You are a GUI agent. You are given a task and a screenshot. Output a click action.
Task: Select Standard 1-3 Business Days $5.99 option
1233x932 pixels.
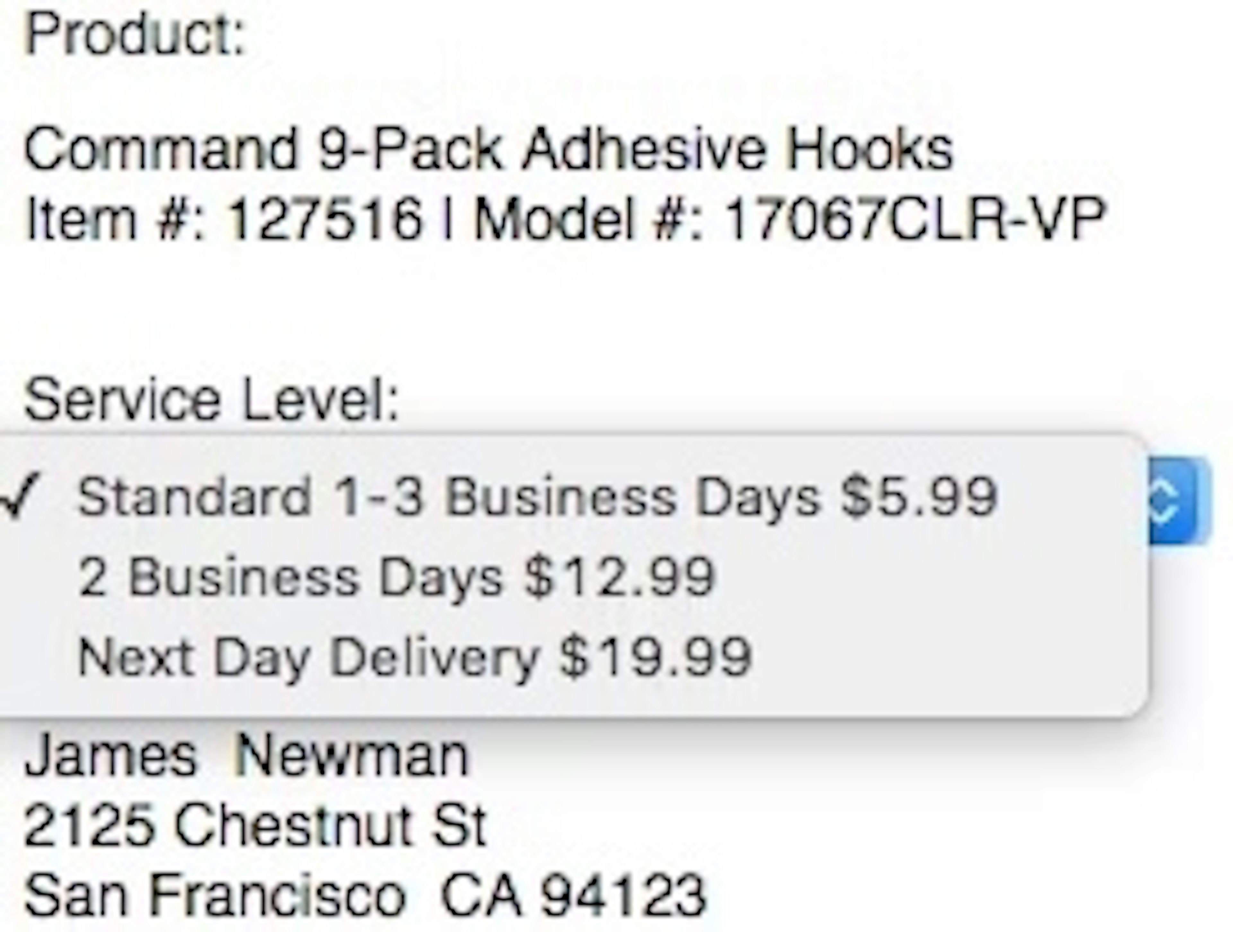[535, 497]
